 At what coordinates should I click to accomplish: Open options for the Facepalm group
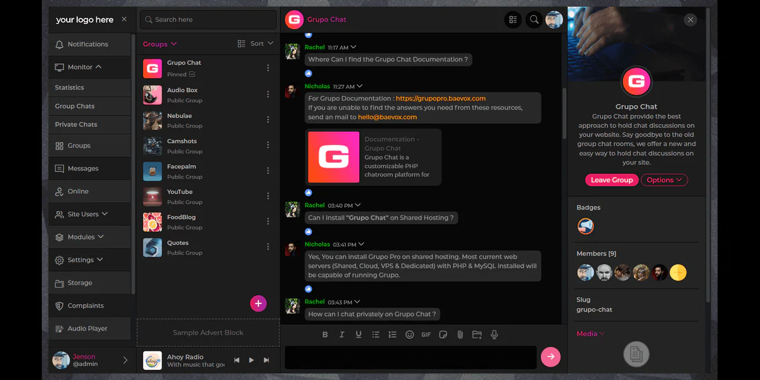pos(268,170)
